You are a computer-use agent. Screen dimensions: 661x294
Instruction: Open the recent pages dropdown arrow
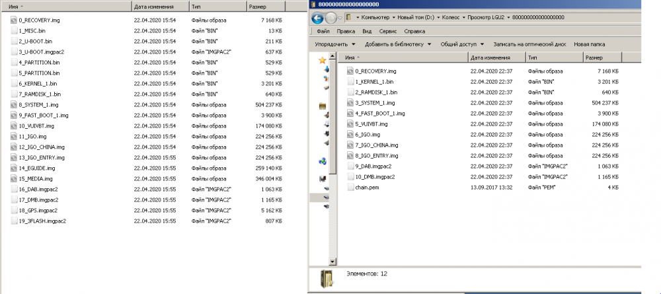pyautogui.click(x=340, y=18)
